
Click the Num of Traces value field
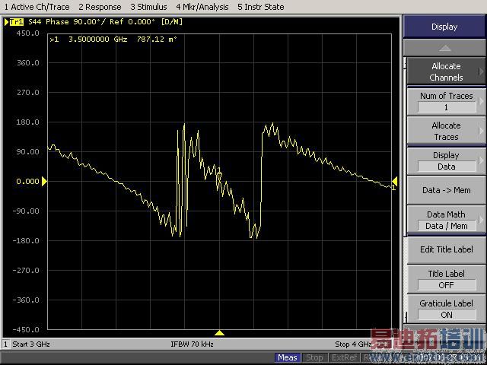[x=447, y=107]
